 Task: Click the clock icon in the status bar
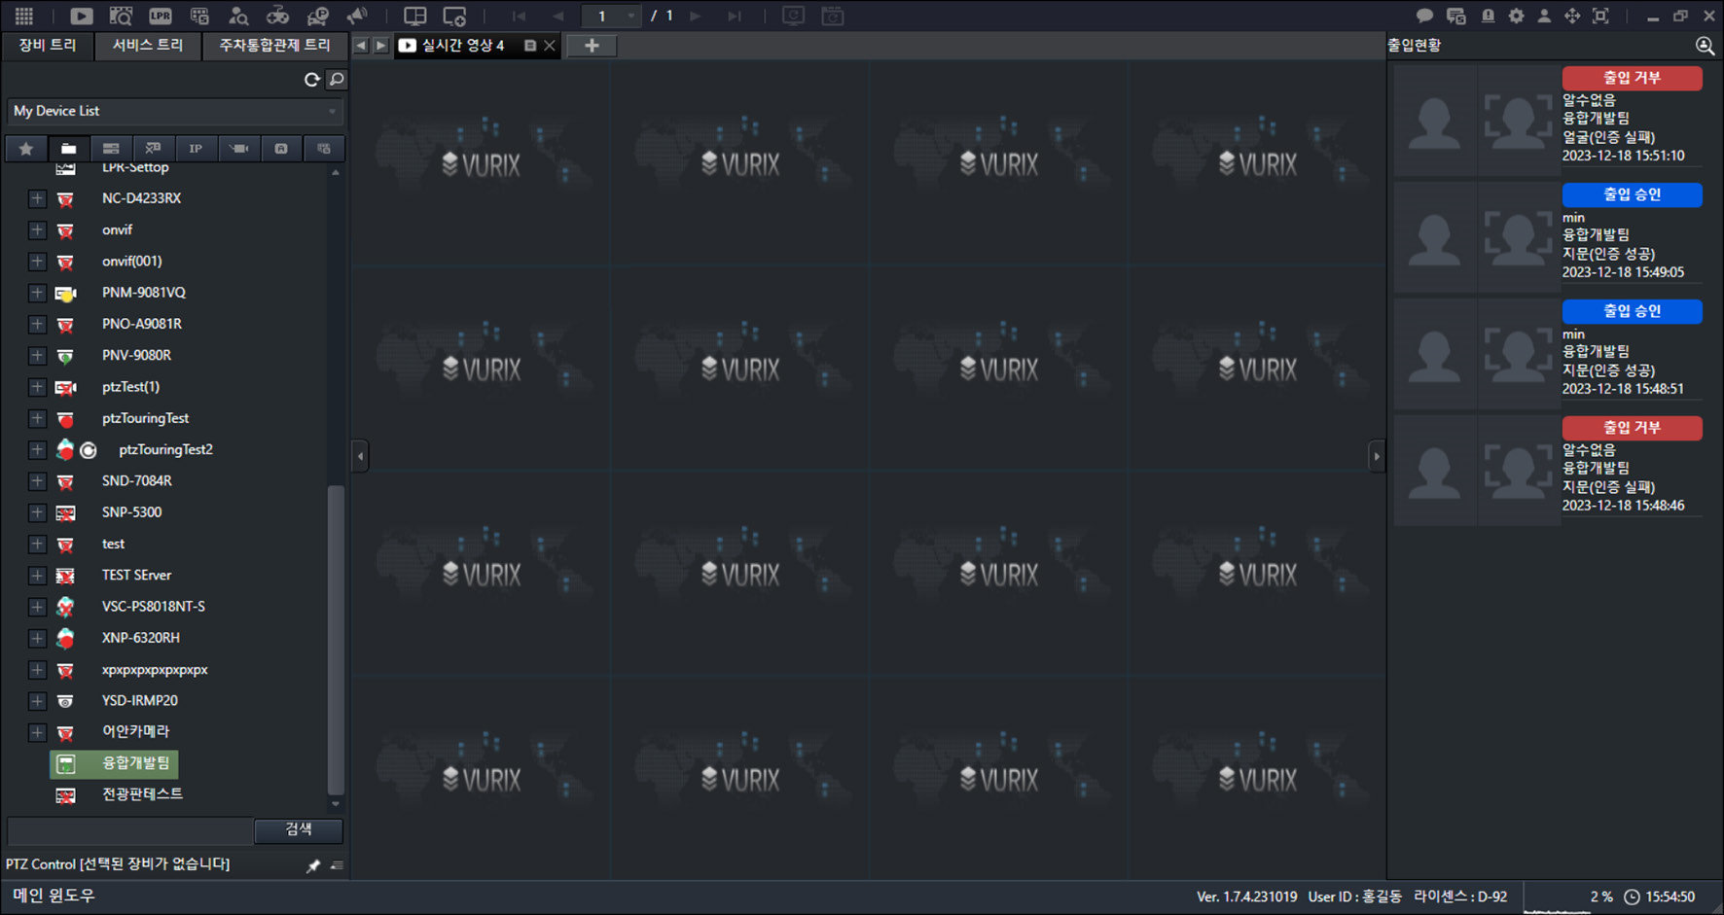(x=1632, y=897)
